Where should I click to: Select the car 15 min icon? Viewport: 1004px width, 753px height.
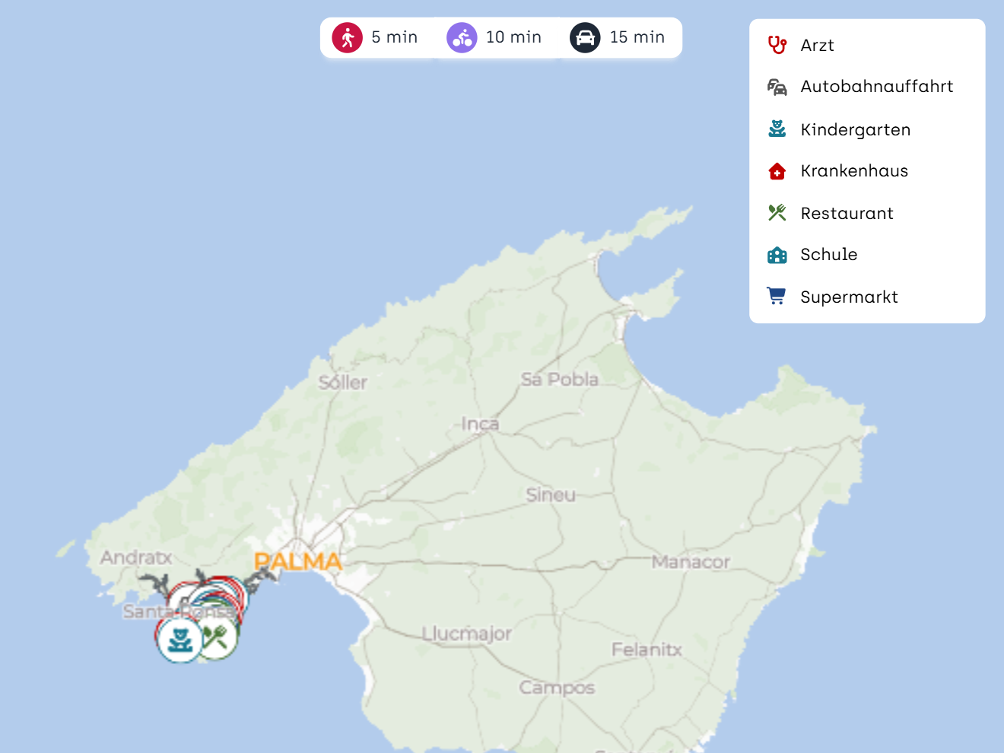585,37
